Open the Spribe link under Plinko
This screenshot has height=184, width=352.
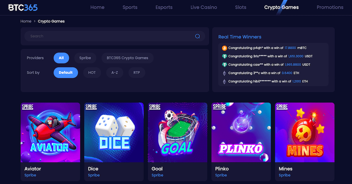tap(221, 175)
